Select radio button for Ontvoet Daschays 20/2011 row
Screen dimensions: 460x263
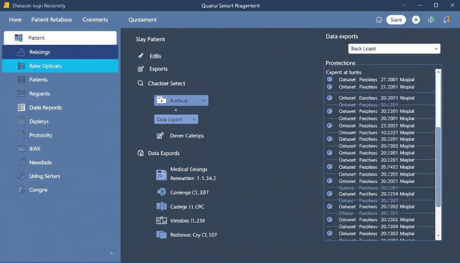tap(330, 98)
